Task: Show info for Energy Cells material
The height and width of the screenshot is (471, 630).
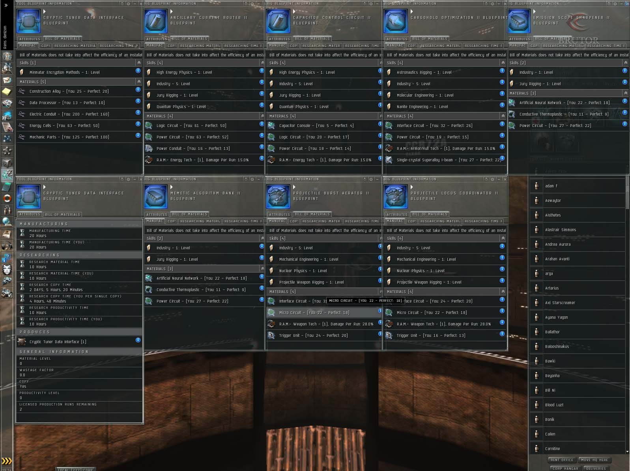Action: 138,124
